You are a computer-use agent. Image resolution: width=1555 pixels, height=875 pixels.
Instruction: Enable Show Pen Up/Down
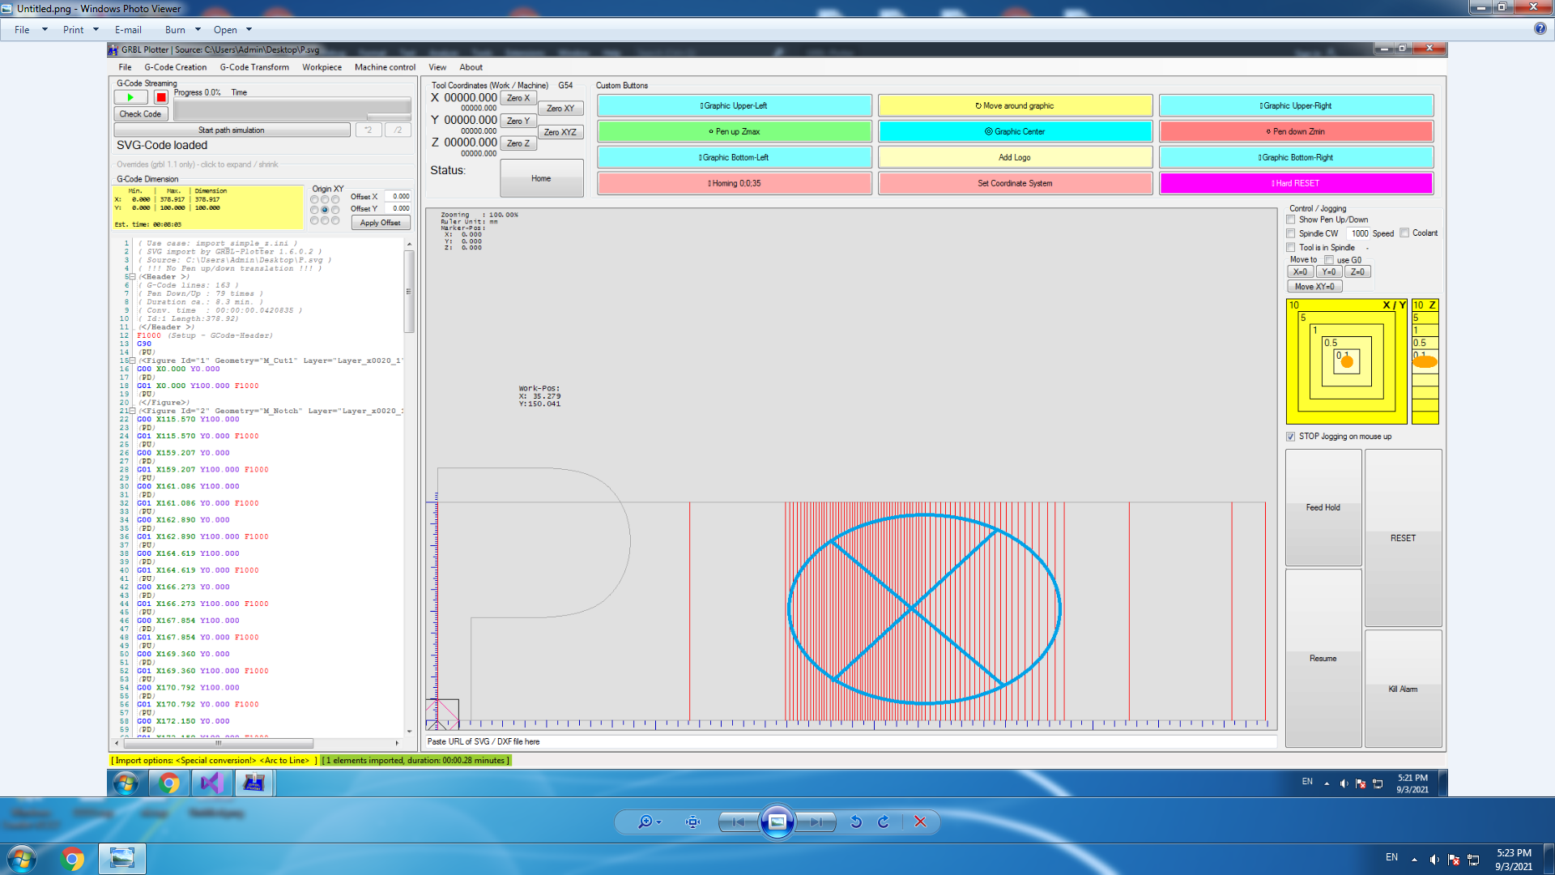click(x=1291, y=220)
